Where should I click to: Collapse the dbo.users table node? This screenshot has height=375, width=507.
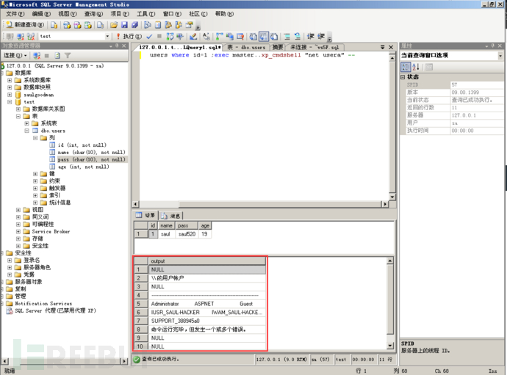(27, 131)
